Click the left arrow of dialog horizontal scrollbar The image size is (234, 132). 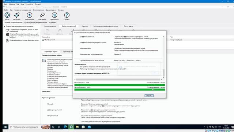(x=75, y=80)
